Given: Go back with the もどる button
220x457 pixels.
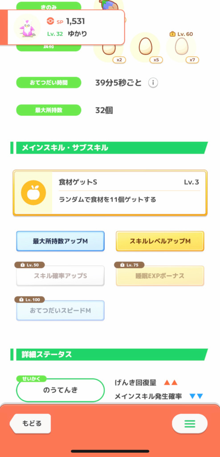Looking at the screenshot, I should [x=30, y=424].
